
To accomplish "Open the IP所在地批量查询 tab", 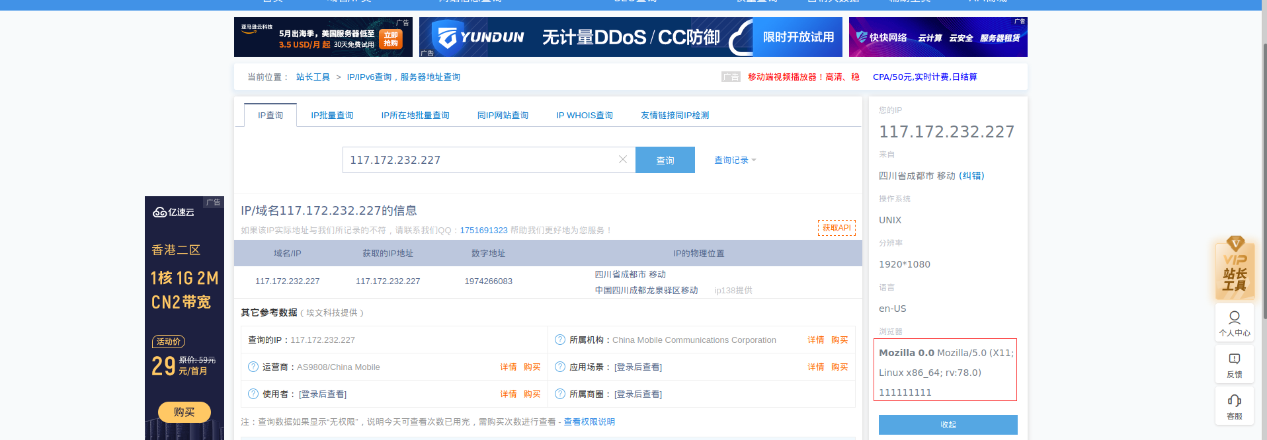I will tap(415, 115).
